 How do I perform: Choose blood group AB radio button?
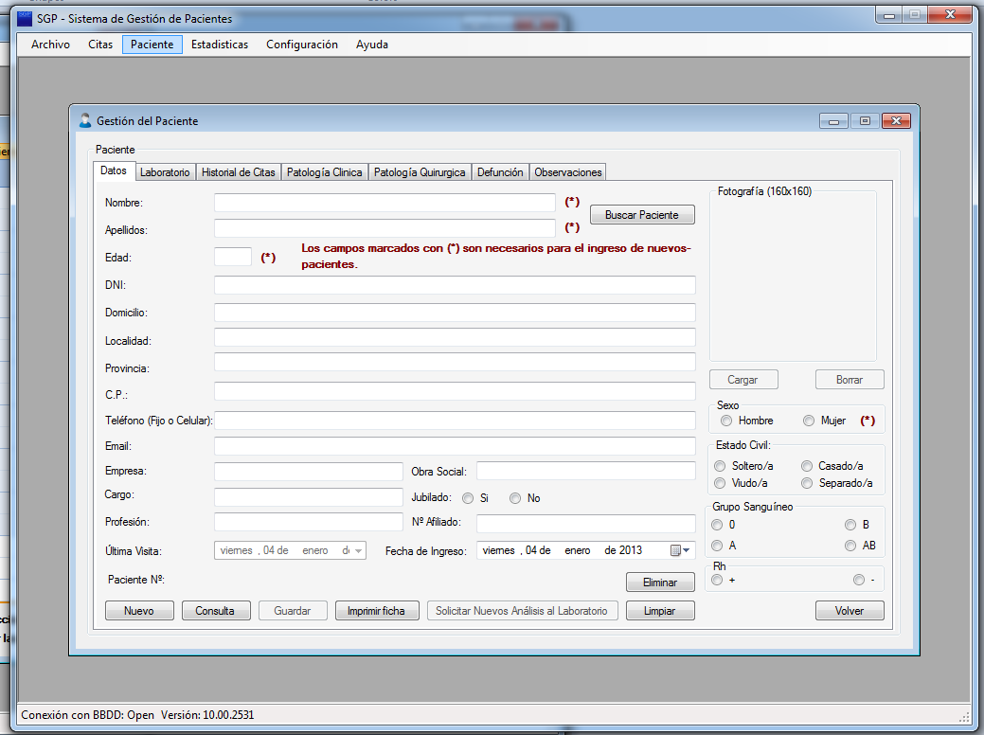point(850,546)
